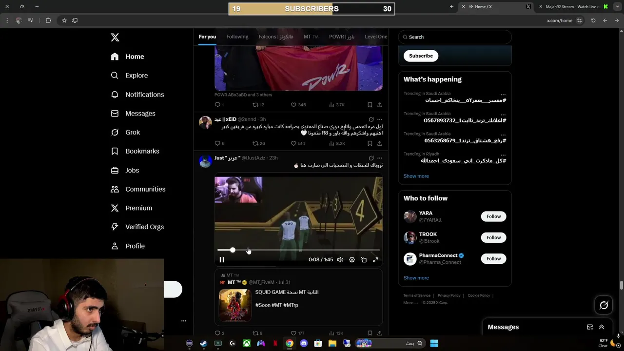Viewport: 624px width, 351px height.
Task: Like the iJustAziz post with 177 likes
Action: tap(298, 333)
